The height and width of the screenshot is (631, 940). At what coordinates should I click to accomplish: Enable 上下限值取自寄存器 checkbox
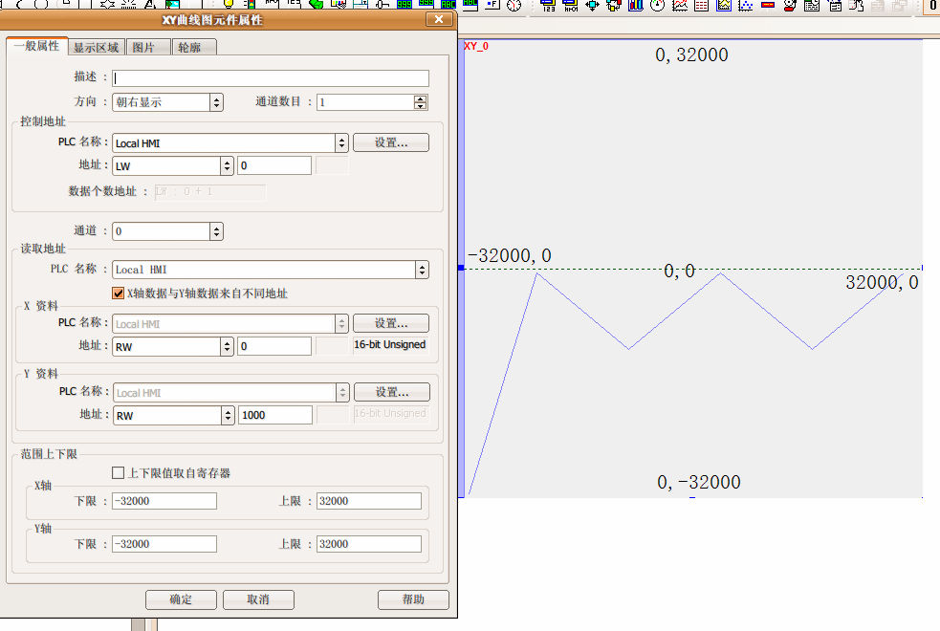tap(119, 472)
